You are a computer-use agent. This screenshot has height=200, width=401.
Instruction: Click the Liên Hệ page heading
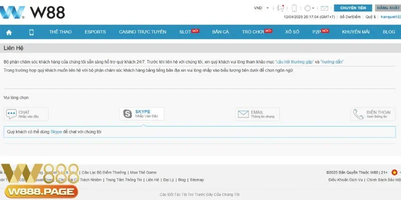pos(14,48)
